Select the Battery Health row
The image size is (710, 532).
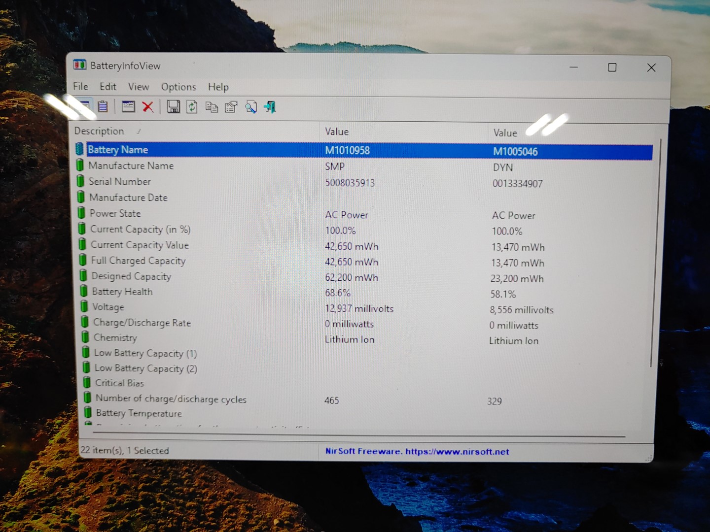click(122, 292)
